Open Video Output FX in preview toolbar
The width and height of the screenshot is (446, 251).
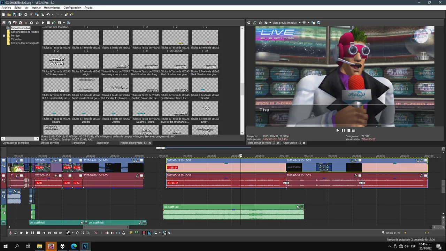point(260,23)
